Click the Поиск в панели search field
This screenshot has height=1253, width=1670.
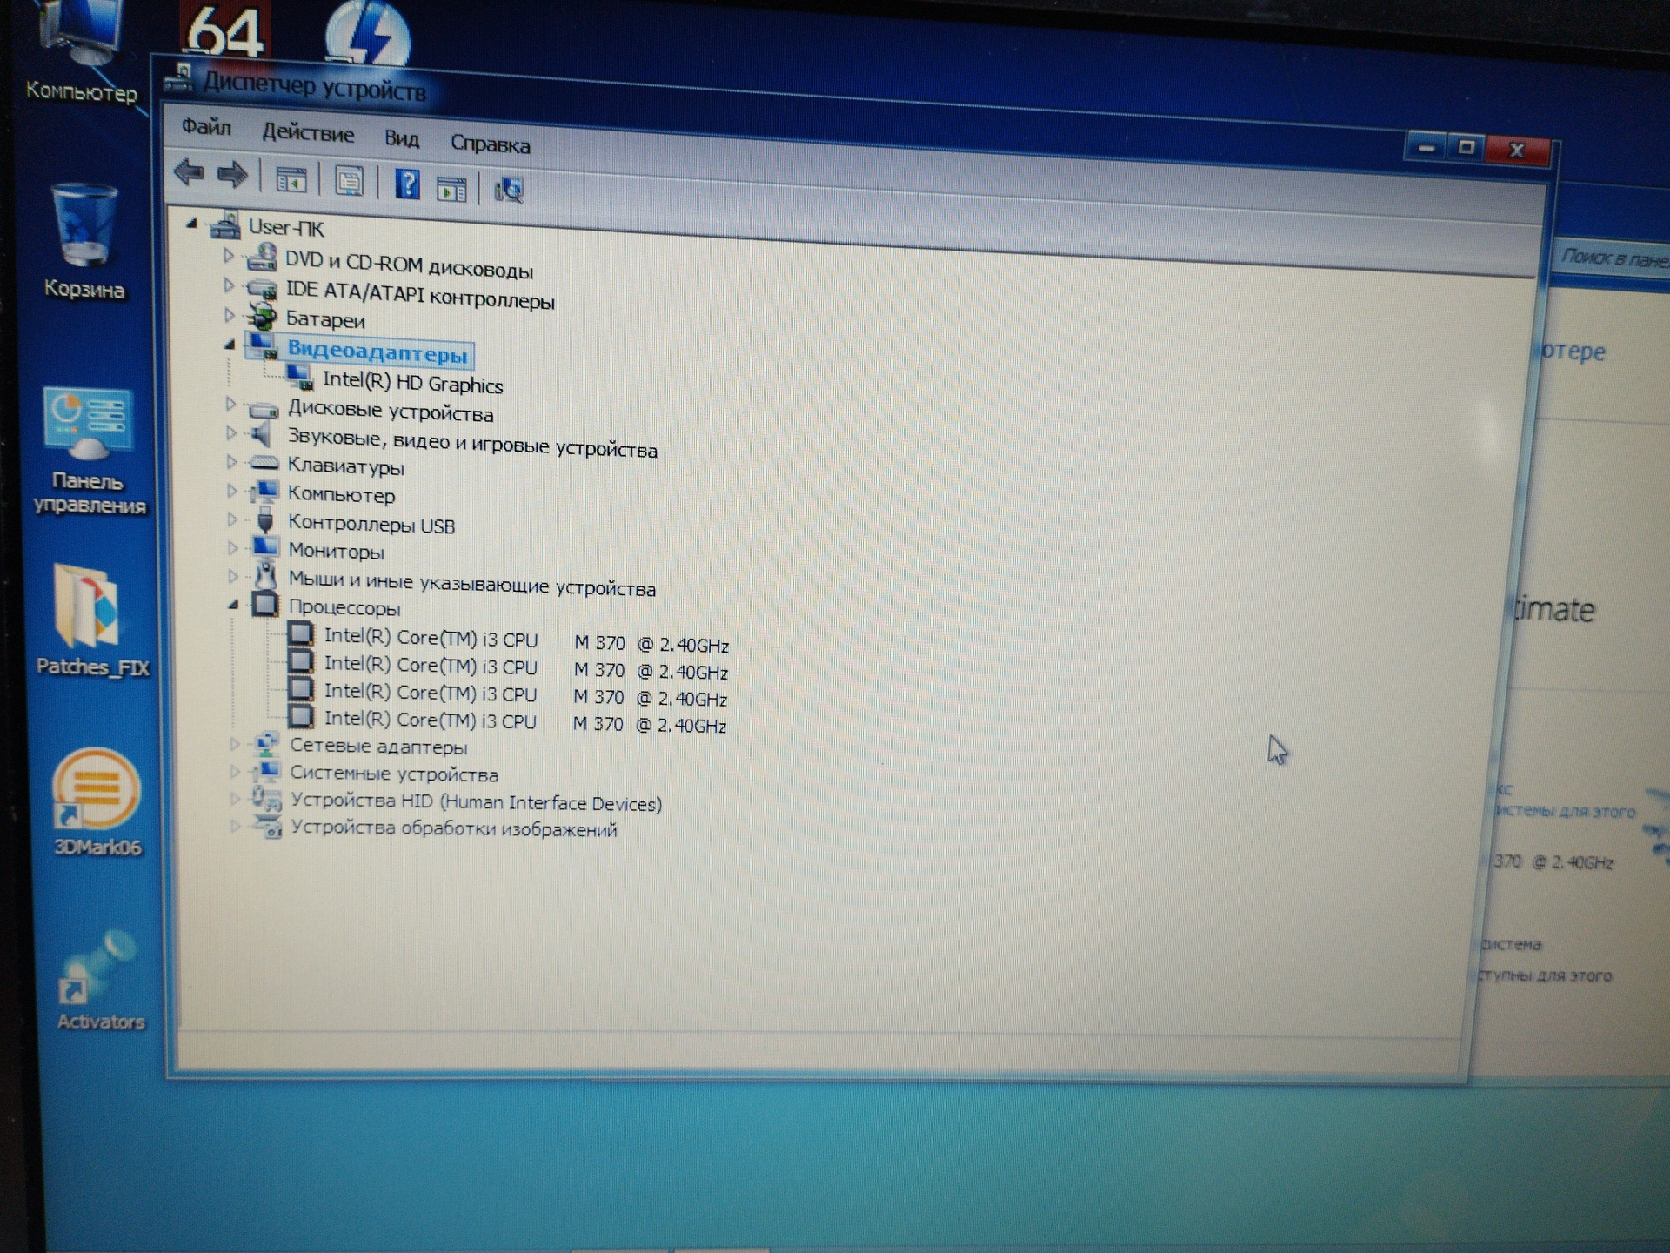click(x=1612, y=258)
